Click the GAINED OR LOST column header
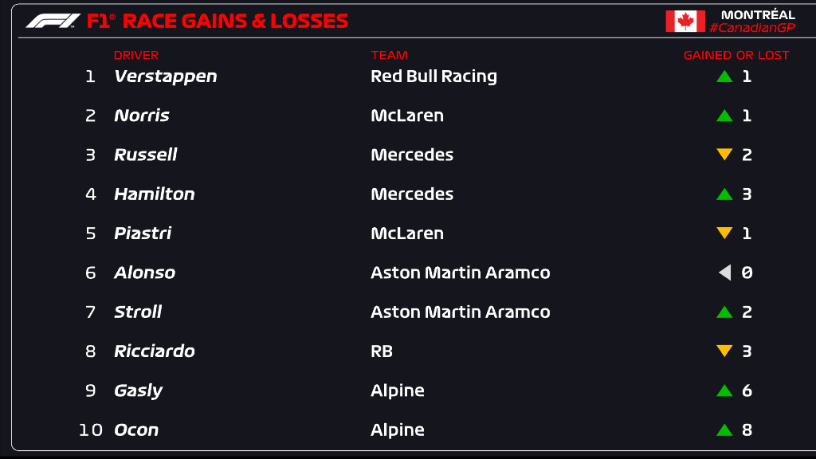Screen dimensions: 816x459 point(736,55)
